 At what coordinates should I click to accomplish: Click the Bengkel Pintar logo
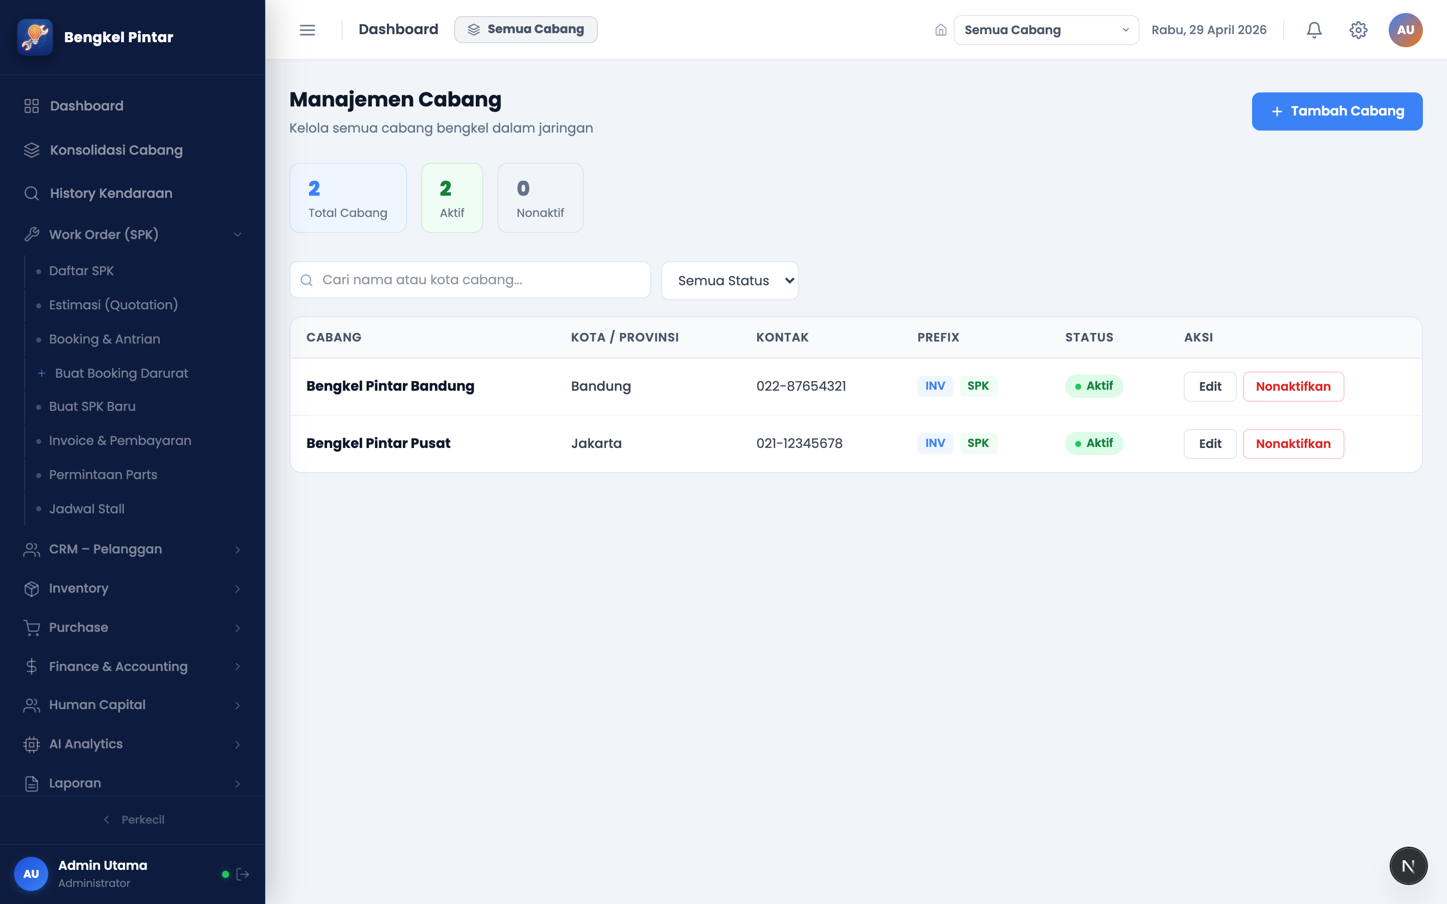pos(35,37)
